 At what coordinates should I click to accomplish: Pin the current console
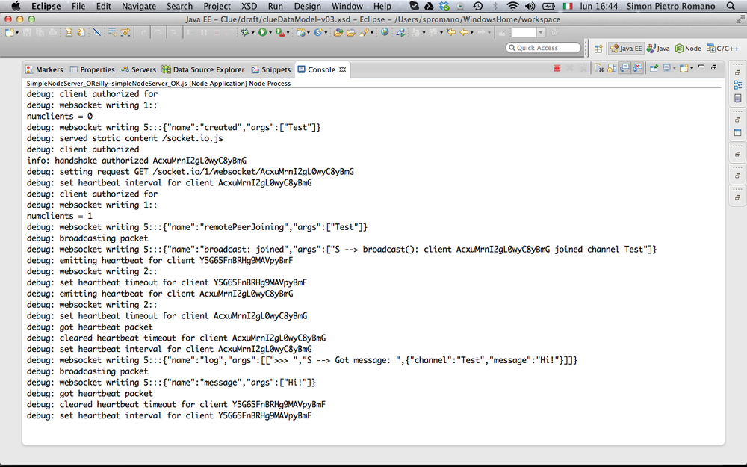pos(653,69)
